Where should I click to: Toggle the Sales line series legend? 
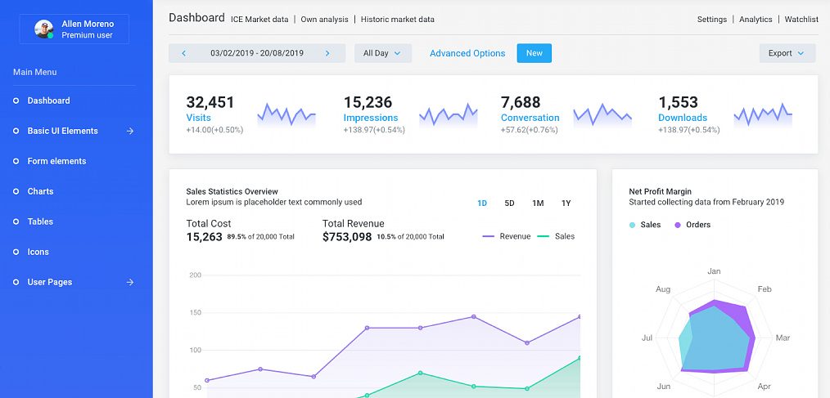[556, 236]
